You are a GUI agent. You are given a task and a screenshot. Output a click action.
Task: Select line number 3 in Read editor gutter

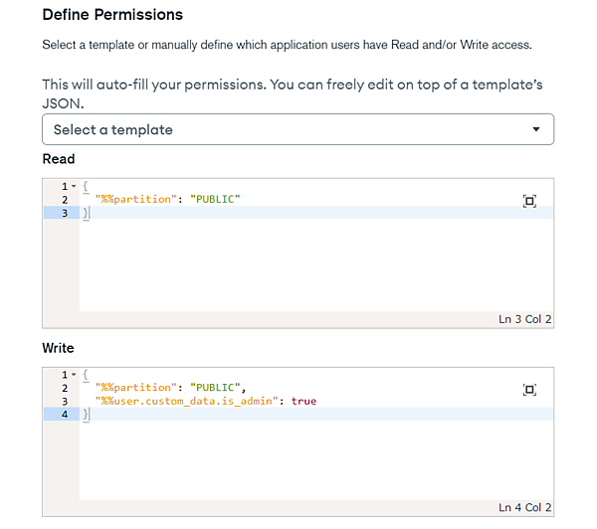tap(65, 213)
